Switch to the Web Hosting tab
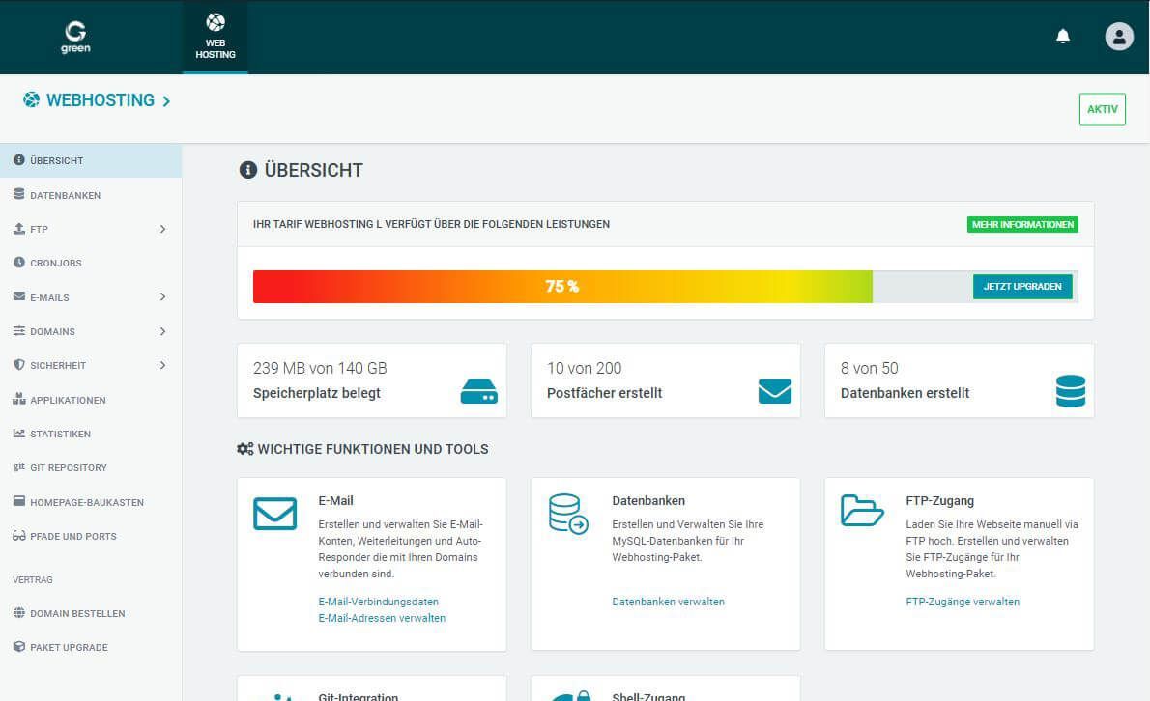The image size is (1150, 701). pos(215,37)
